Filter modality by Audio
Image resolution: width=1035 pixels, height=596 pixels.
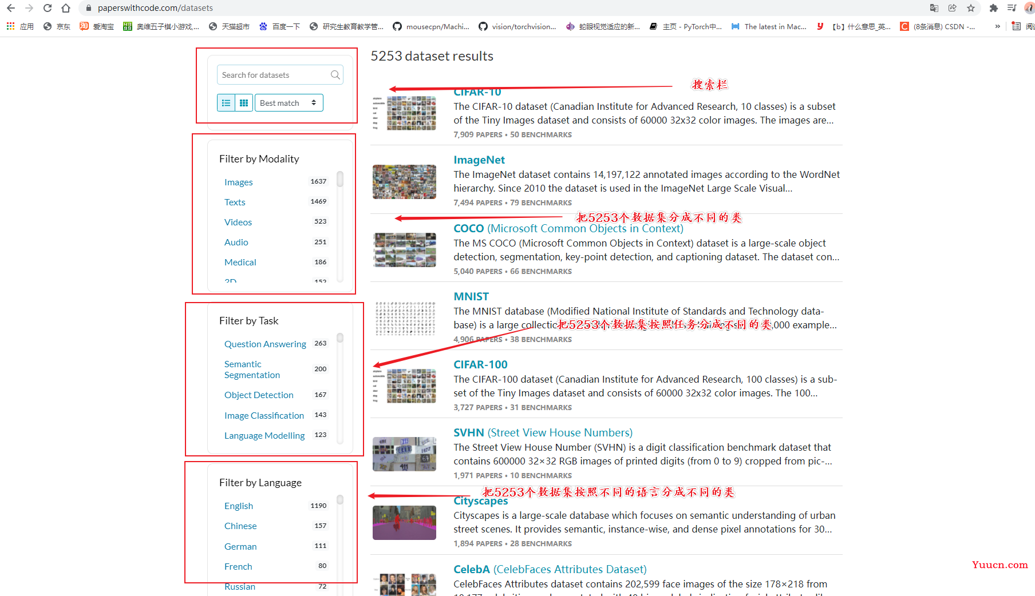[x=236, y=242]
